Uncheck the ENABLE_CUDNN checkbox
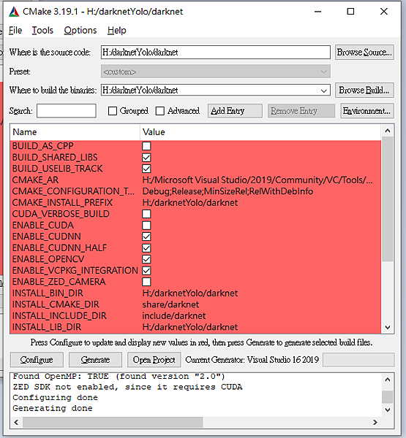This screenshot has height=438, width=406. pyautogui.click(x=146, y=237)
